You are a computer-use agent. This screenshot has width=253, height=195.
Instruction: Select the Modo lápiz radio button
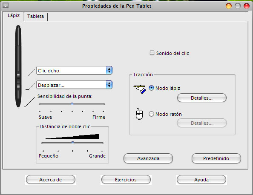tap(151, 88)
